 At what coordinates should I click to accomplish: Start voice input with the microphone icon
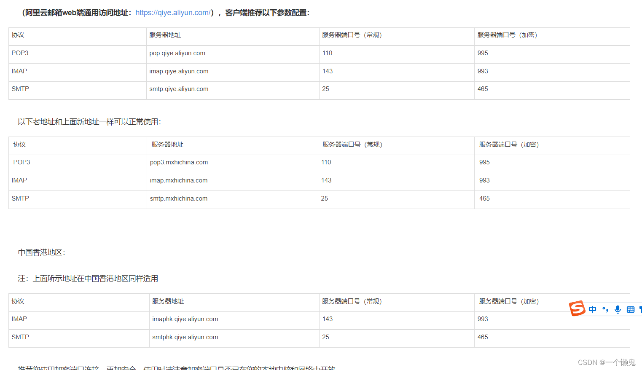[x=617, y=309]
